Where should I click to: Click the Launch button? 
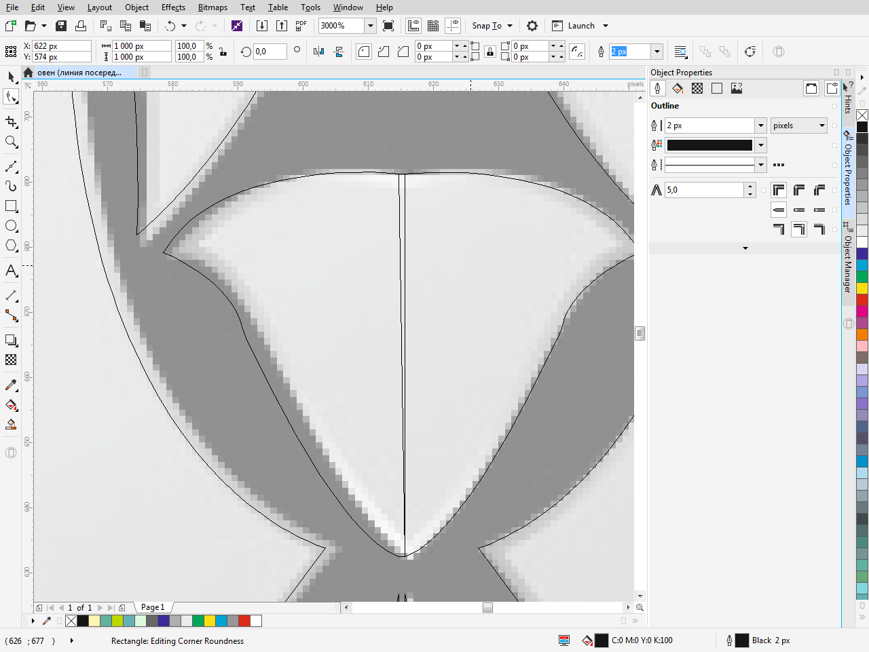click(x=580, y=26)
